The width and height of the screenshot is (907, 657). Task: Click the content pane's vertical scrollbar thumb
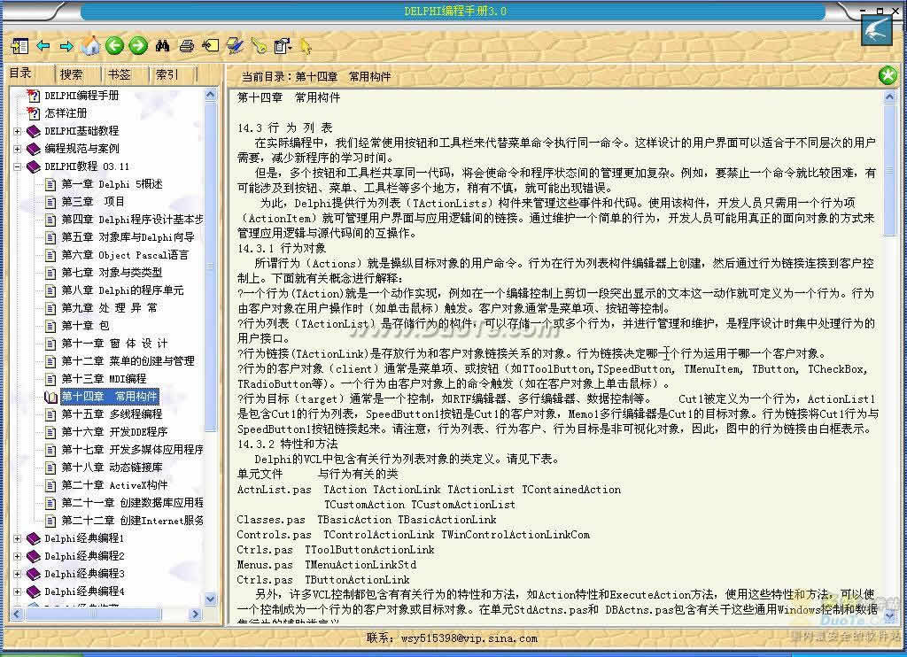[x=889, y=169]
